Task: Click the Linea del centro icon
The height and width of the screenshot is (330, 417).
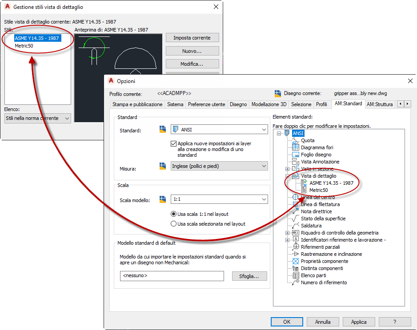Action: pos(296,197)
